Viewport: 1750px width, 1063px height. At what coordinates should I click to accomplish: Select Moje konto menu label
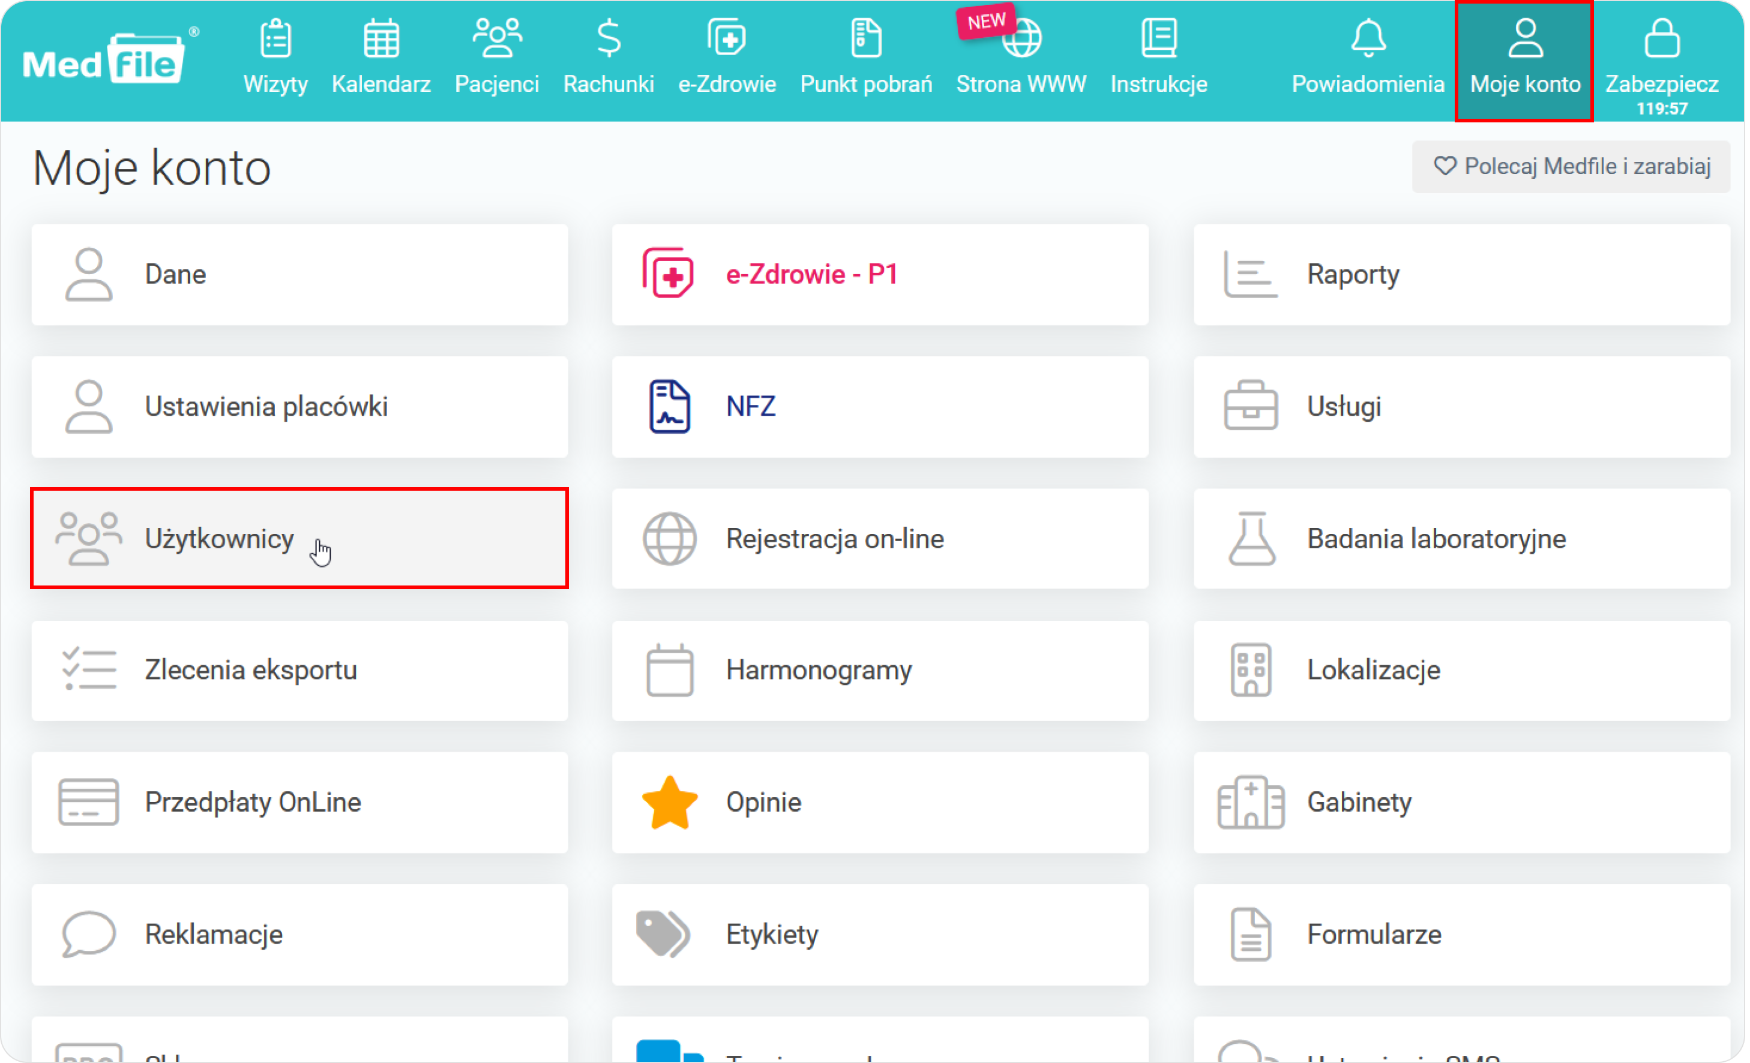click(x=1525, y=84)
